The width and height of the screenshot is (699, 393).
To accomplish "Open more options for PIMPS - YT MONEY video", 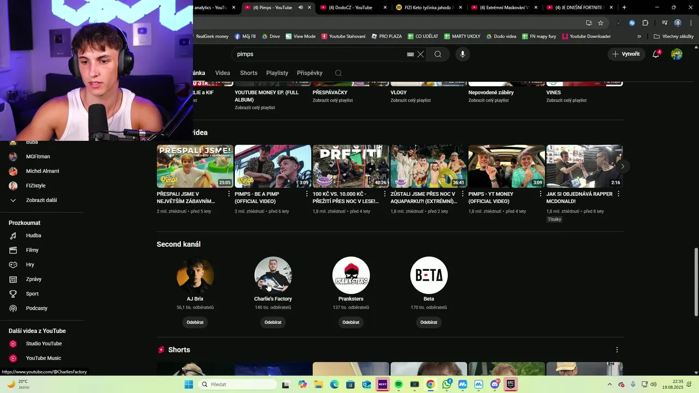I will coord(541,194).
